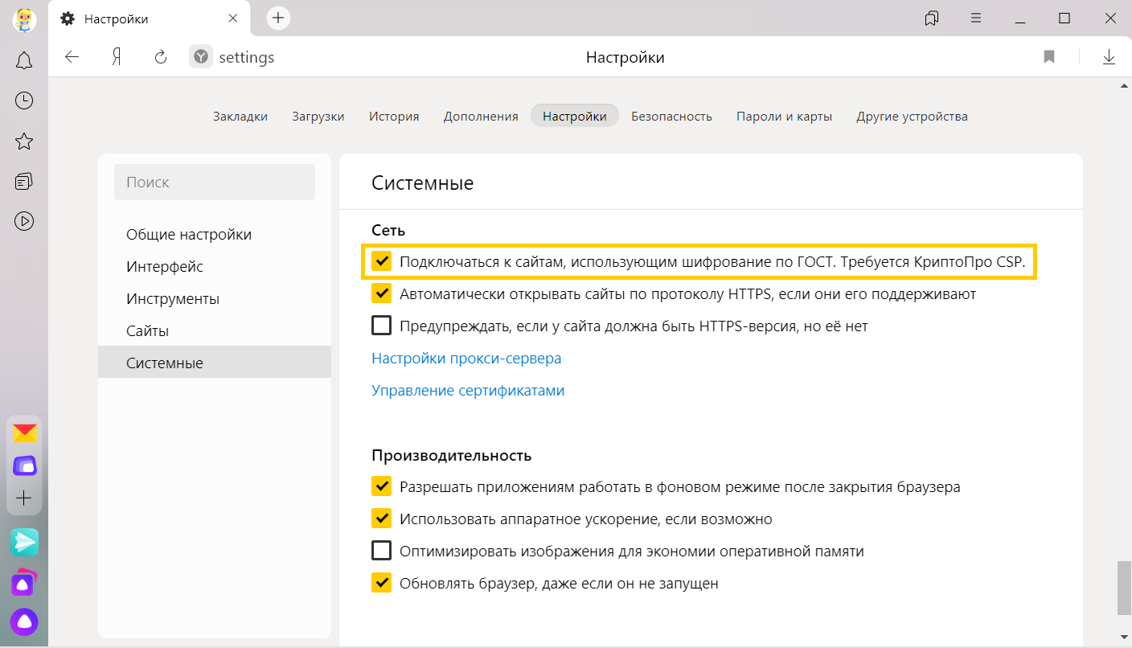Activate round Alice voice assistant icon
This screenshot has width=1132, height=648.
click(24, 621)
